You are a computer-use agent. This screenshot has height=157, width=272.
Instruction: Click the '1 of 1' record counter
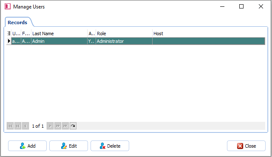coord(38,126)
